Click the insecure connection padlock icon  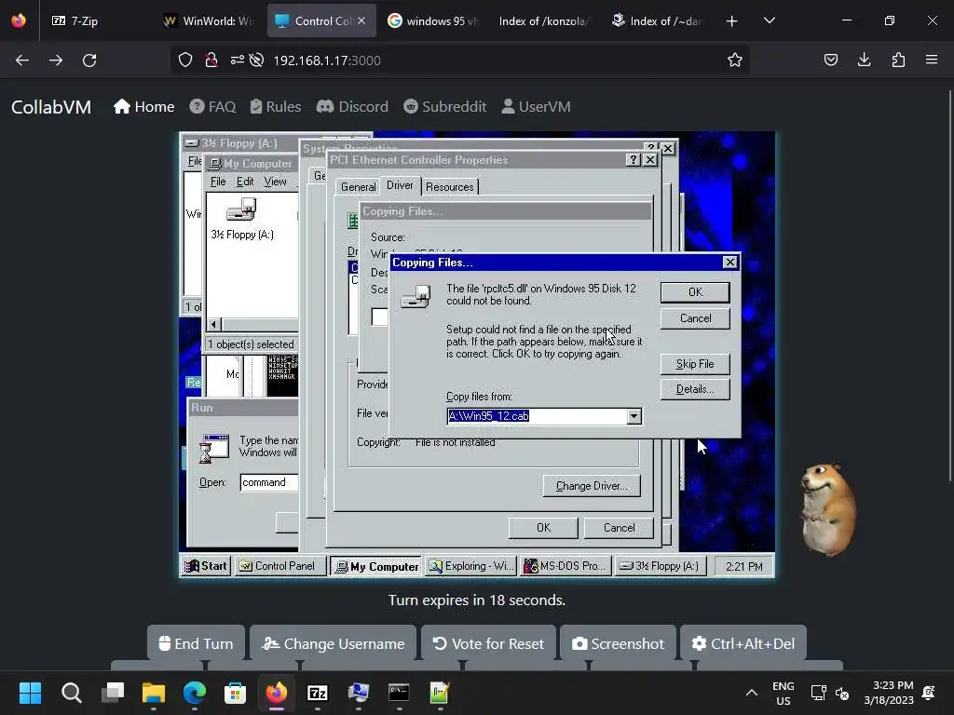[x=211, y=61]
